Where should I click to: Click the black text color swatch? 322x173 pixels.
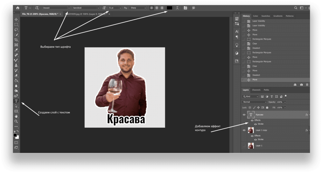(x=169, y=8)
